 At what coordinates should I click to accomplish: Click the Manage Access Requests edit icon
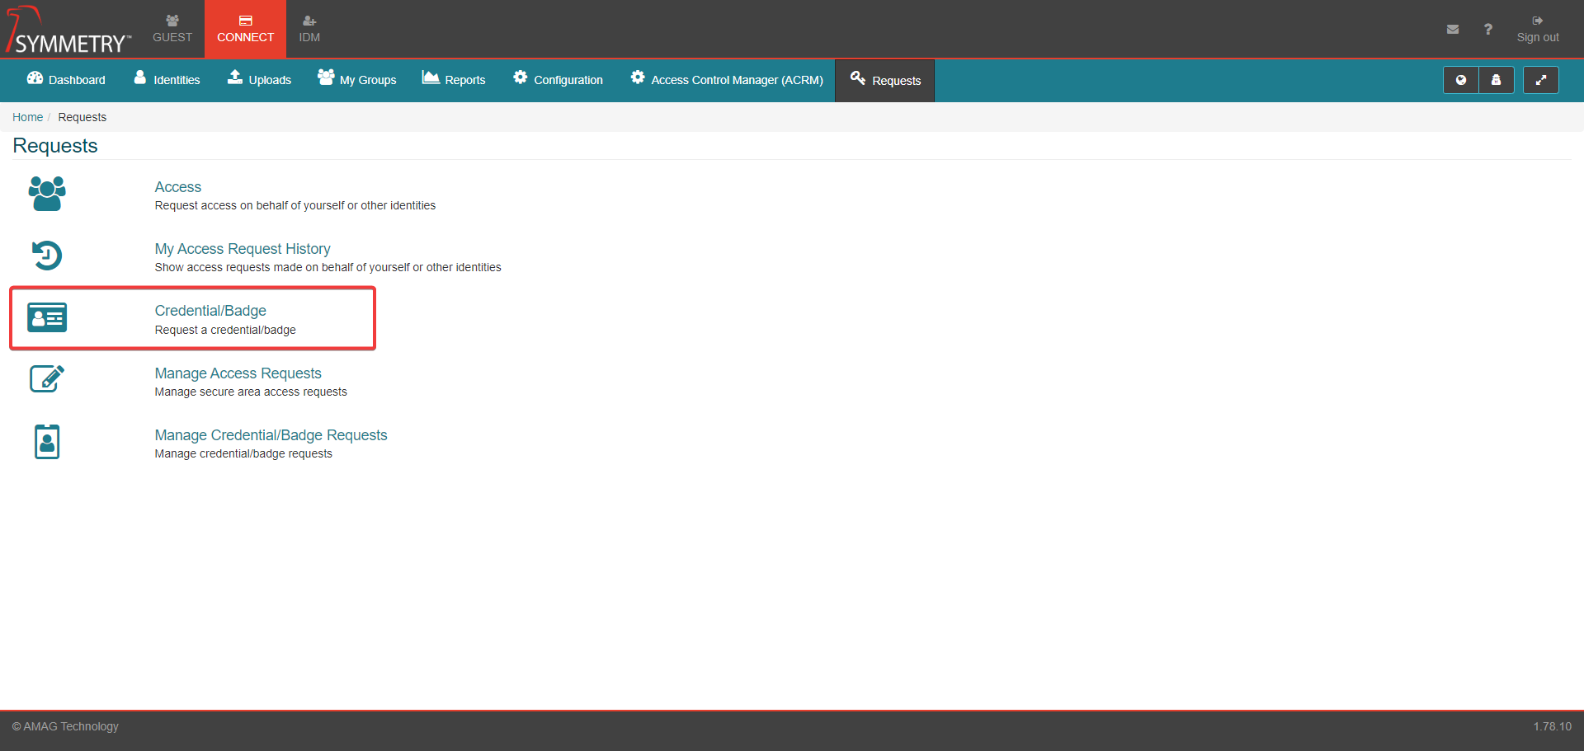coord(47,379)
